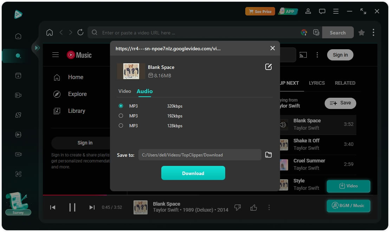Open the convert sidebar tool icon
This screenshot has height=232, width=390.
coord(18,115)
